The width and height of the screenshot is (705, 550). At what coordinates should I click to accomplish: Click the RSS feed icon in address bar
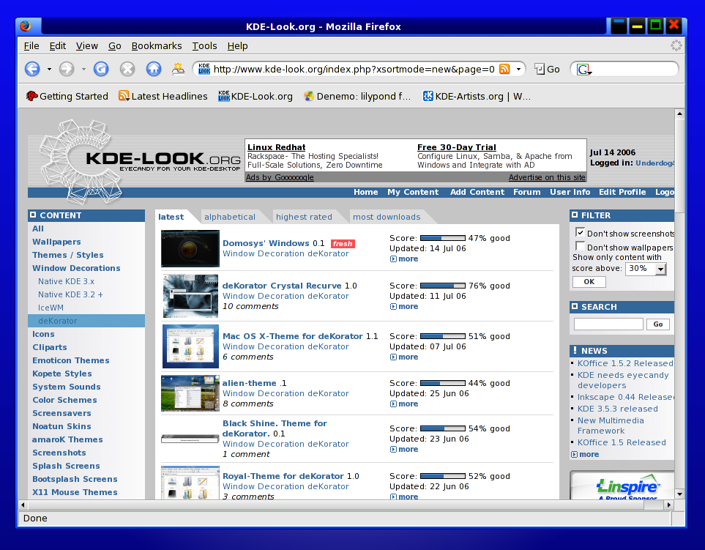pyautogui.click(x=504, y=69)
